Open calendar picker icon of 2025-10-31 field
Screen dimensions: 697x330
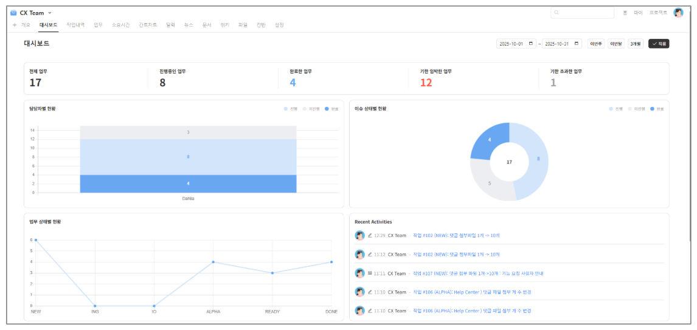[x=577, y=44]
